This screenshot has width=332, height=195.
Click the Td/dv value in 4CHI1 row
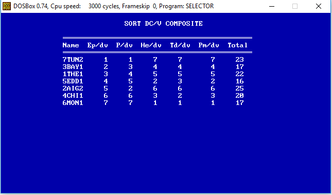180,96
